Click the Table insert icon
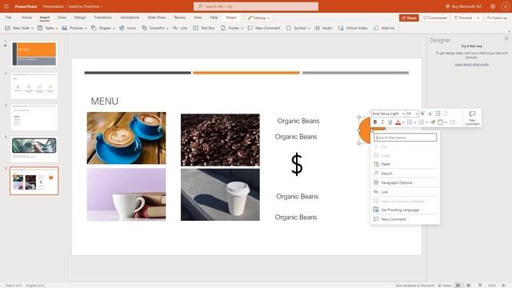This screenshot has height=288, width=512. (40, 28)
